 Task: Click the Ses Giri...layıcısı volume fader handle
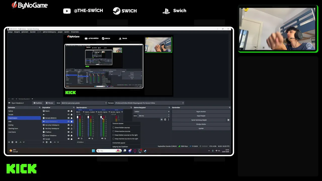click(x=101, y=117)
